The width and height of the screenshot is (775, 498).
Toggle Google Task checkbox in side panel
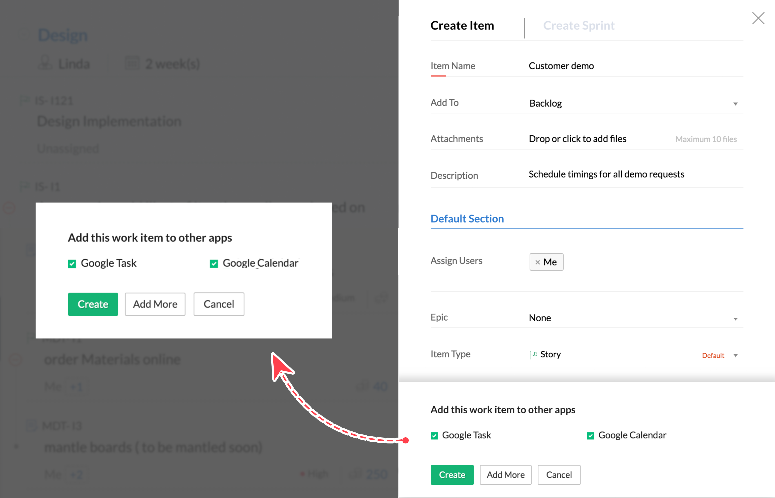coord(434,436)
